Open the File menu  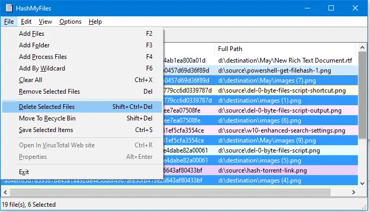point(9,22)
